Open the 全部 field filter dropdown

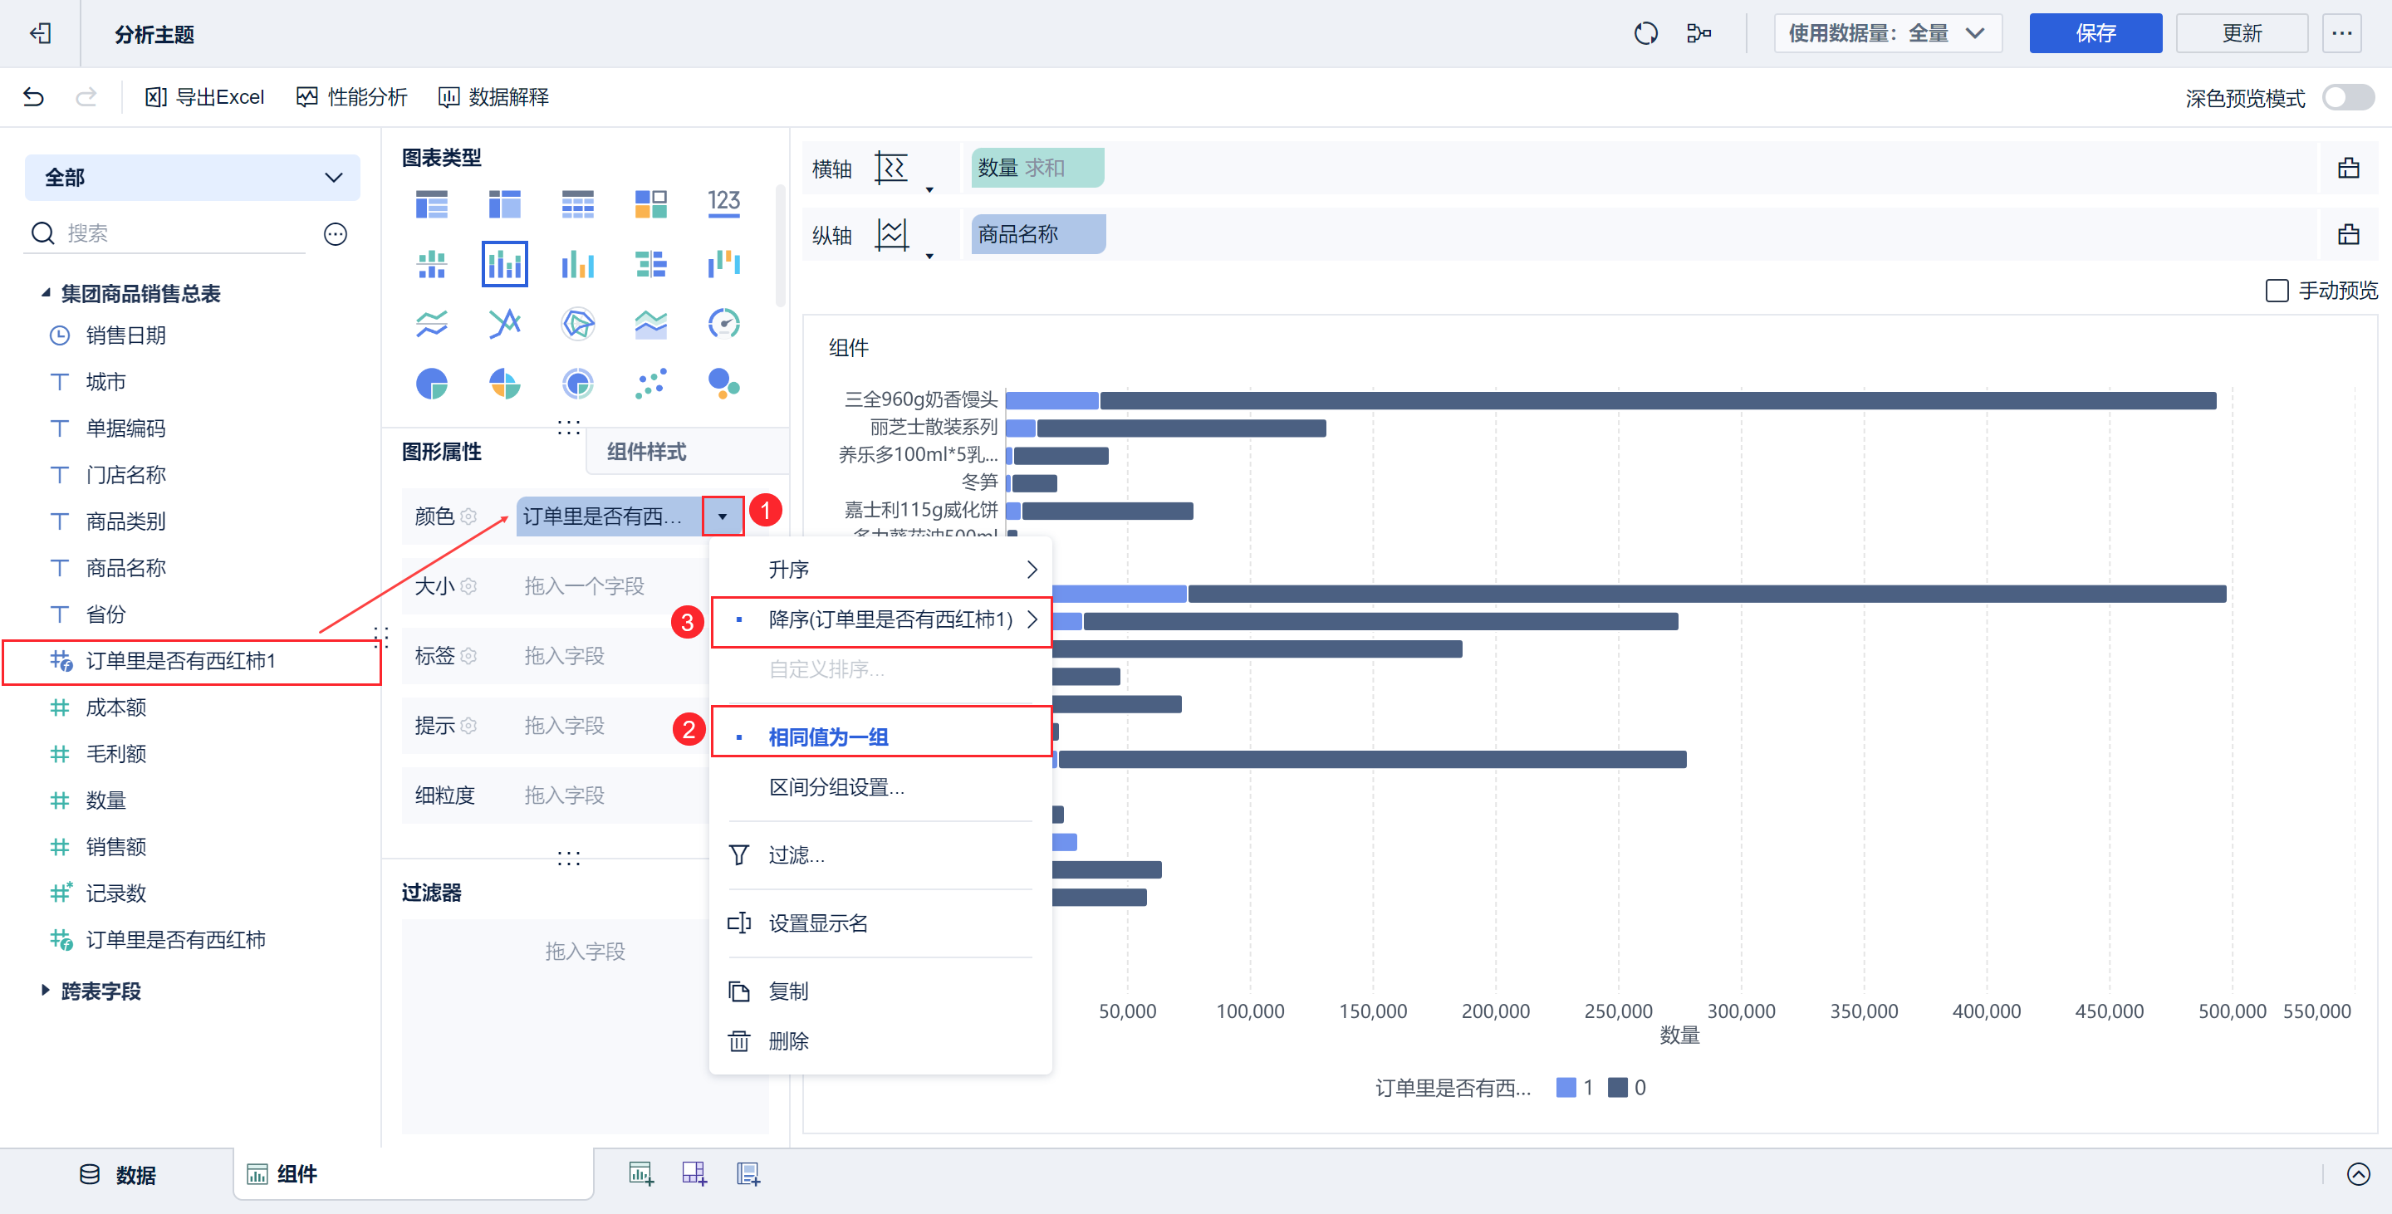(194, 177)
